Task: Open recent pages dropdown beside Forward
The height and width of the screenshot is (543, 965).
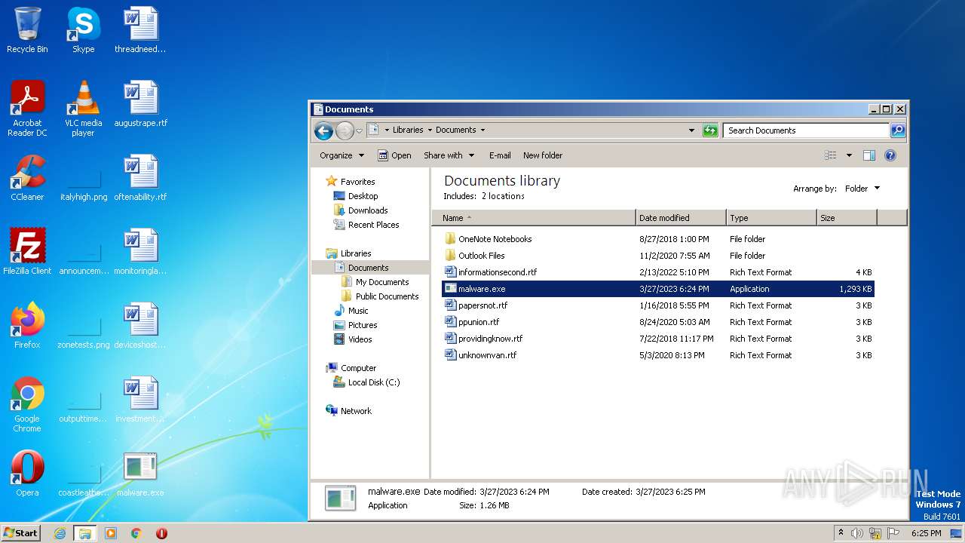Action: [359, 130]
